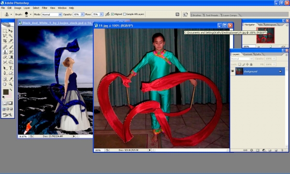Select the Blur tool
The image size is (290, 174).
5,62
